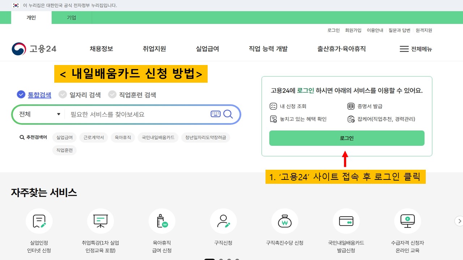Click the magnifying glass search icon
This screenshot has height=260, width=463.
coord(228,114)
